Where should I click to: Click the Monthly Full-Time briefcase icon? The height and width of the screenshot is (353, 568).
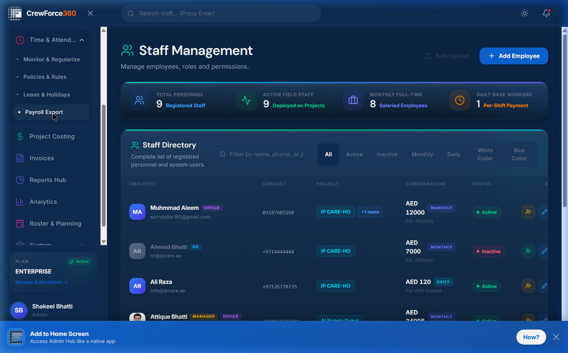(353, 101)
